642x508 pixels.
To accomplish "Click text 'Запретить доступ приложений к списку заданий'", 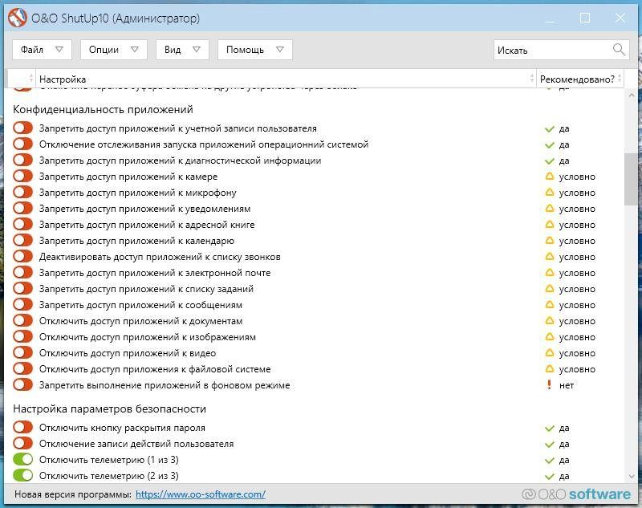I will pos(146,289).
